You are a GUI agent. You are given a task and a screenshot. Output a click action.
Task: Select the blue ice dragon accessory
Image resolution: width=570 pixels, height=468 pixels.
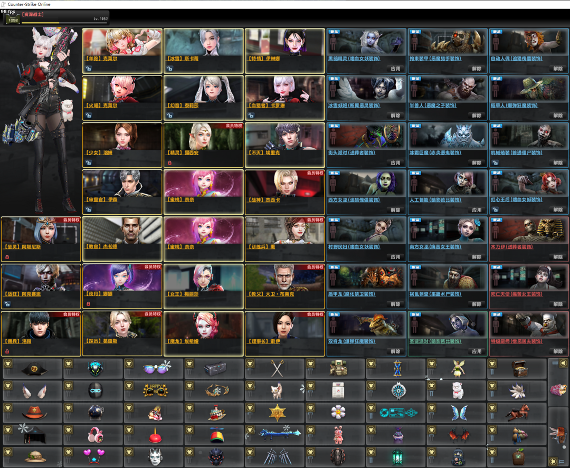(x=279, y=433)
